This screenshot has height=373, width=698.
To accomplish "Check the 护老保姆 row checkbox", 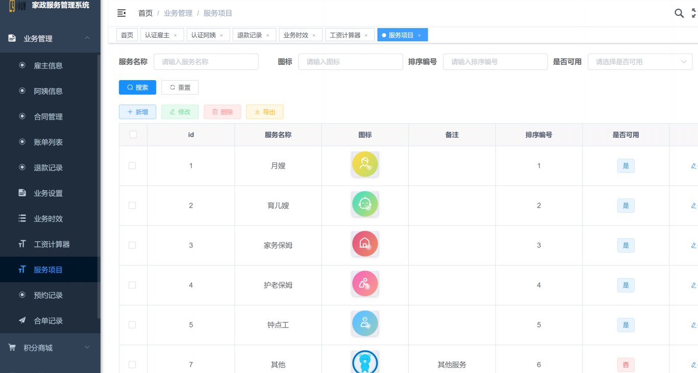I will tap(132, 285).
